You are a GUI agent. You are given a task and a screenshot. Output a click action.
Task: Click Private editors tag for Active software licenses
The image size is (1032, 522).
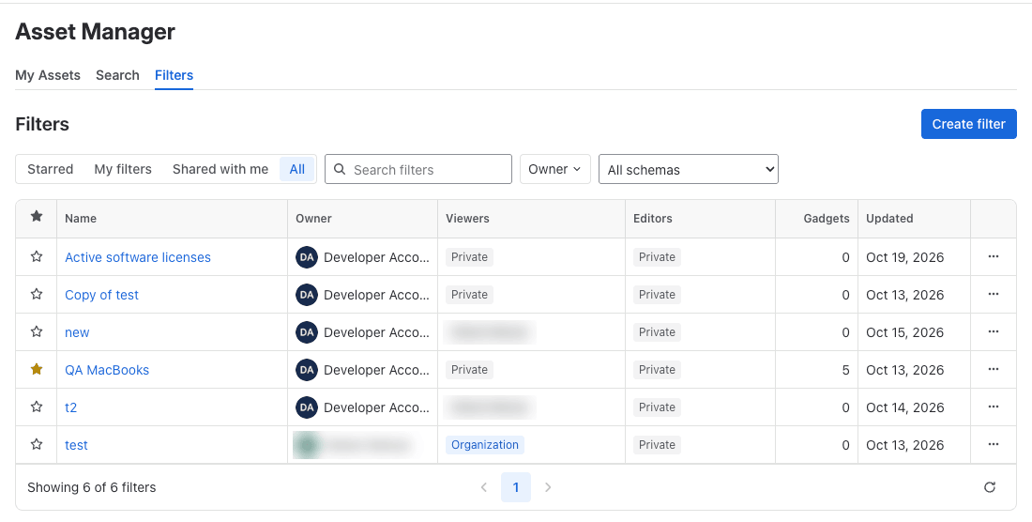click(x=657, y=257)
